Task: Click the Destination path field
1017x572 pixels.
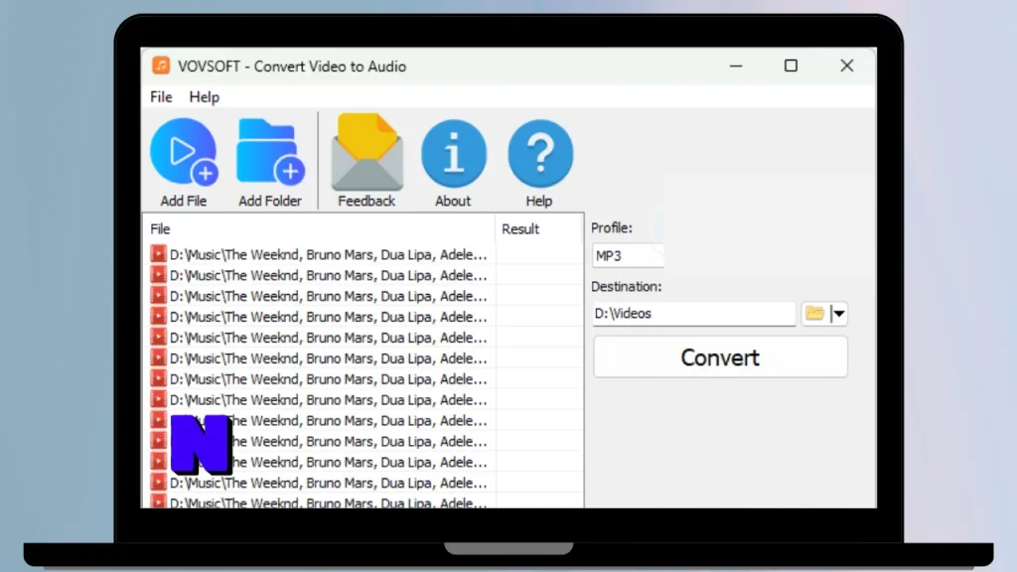Action: coord(693,314)
